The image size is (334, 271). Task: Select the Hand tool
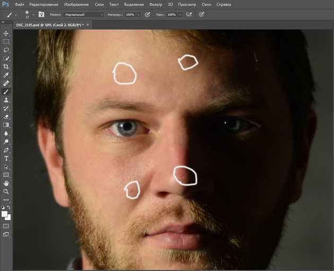click(x=6, y=183)
